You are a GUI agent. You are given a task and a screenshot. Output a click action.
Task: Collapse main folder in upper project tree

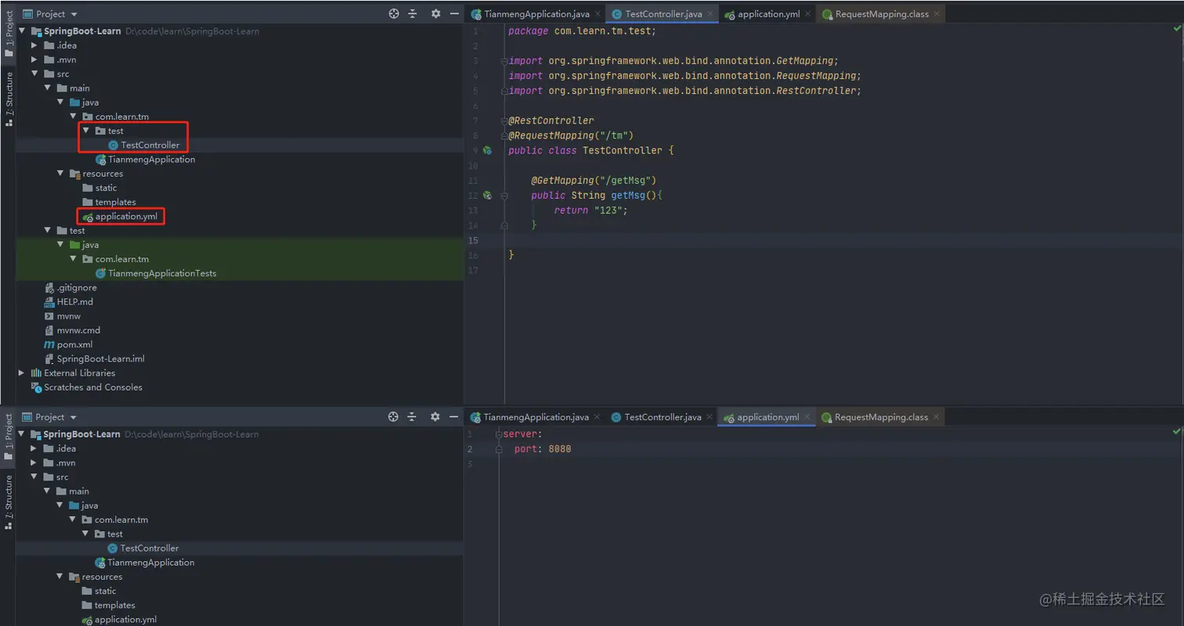[48, 88]
